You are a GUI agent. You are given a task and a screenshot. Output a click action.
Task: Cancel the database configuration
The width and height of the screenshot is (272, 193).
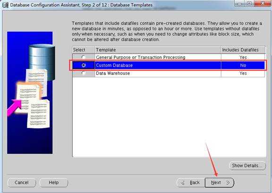point(22,183)
